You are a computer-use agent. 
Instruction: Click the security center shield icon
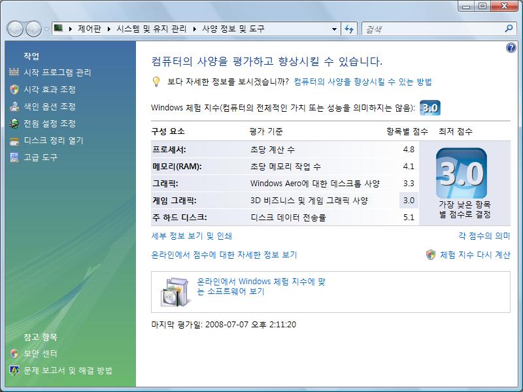14,353
